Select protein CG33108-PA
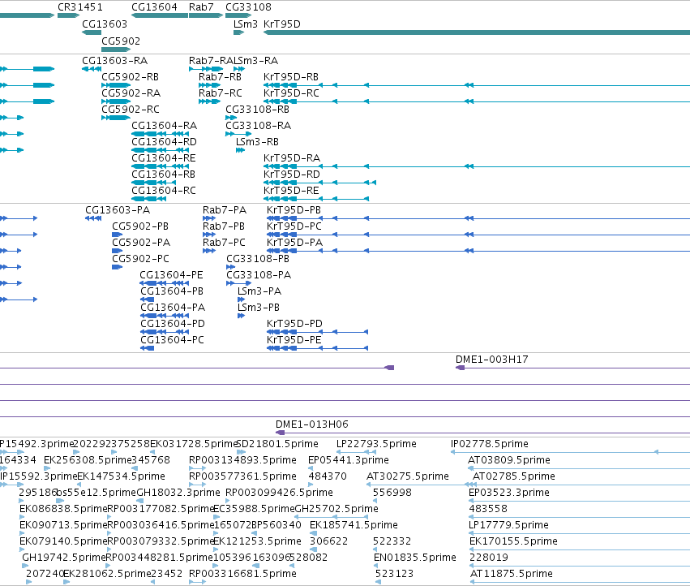Image resolution: width=690 pixels, height=586 pixels. tap(259, 275)
